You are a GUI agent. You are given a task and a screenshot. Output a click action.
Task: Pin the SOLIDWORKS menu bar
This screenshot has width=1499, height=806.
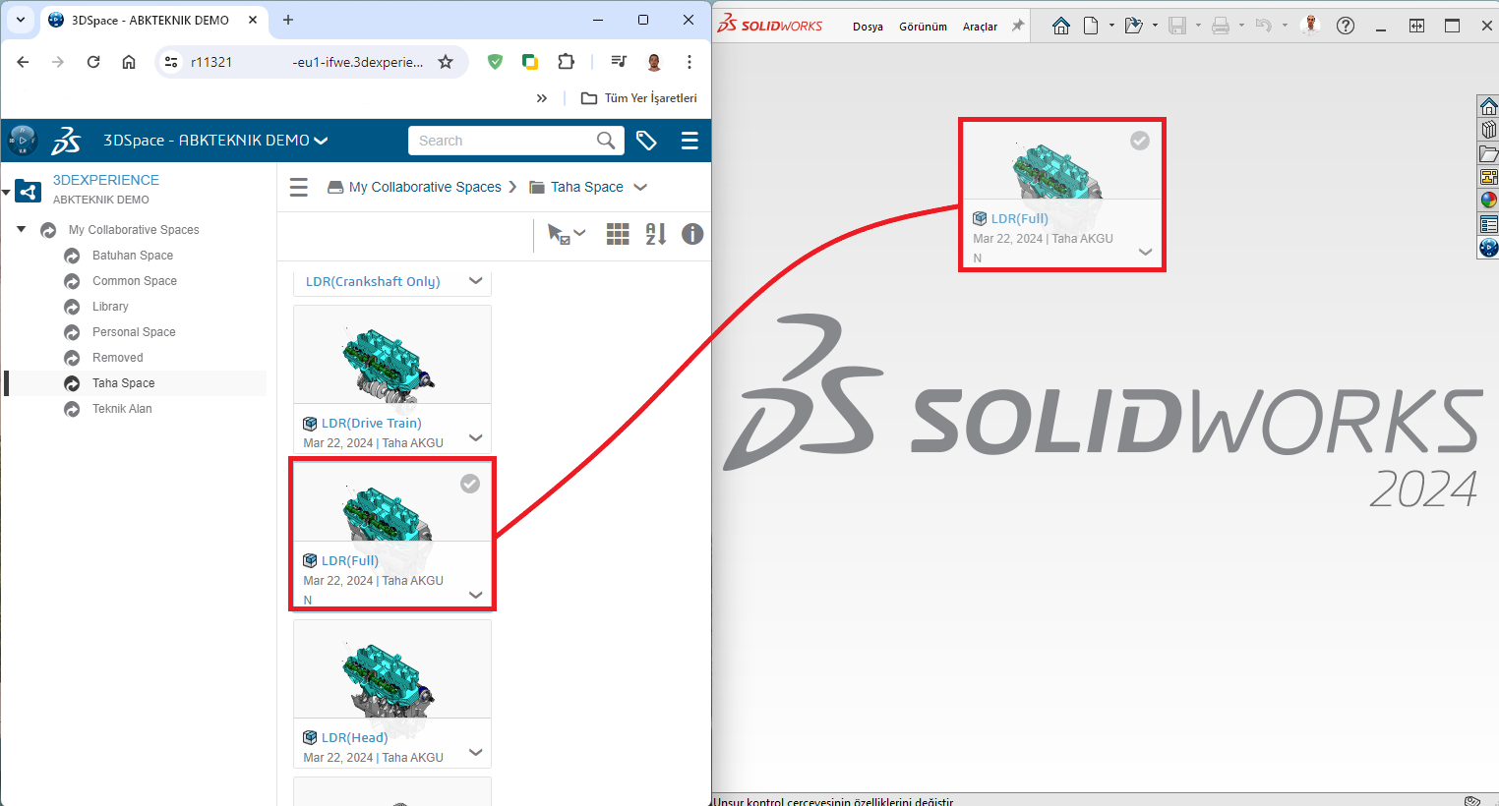(x=1018, y=26)
